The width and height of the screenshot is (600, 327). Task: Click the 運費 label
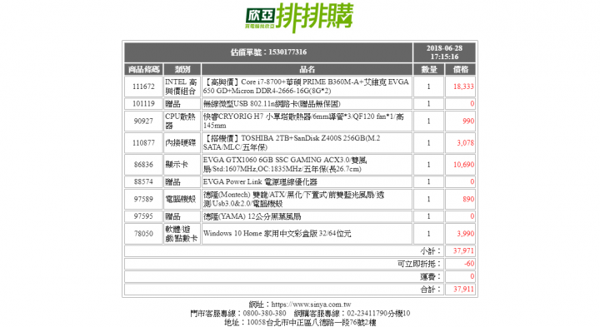(x=431, y=276)
